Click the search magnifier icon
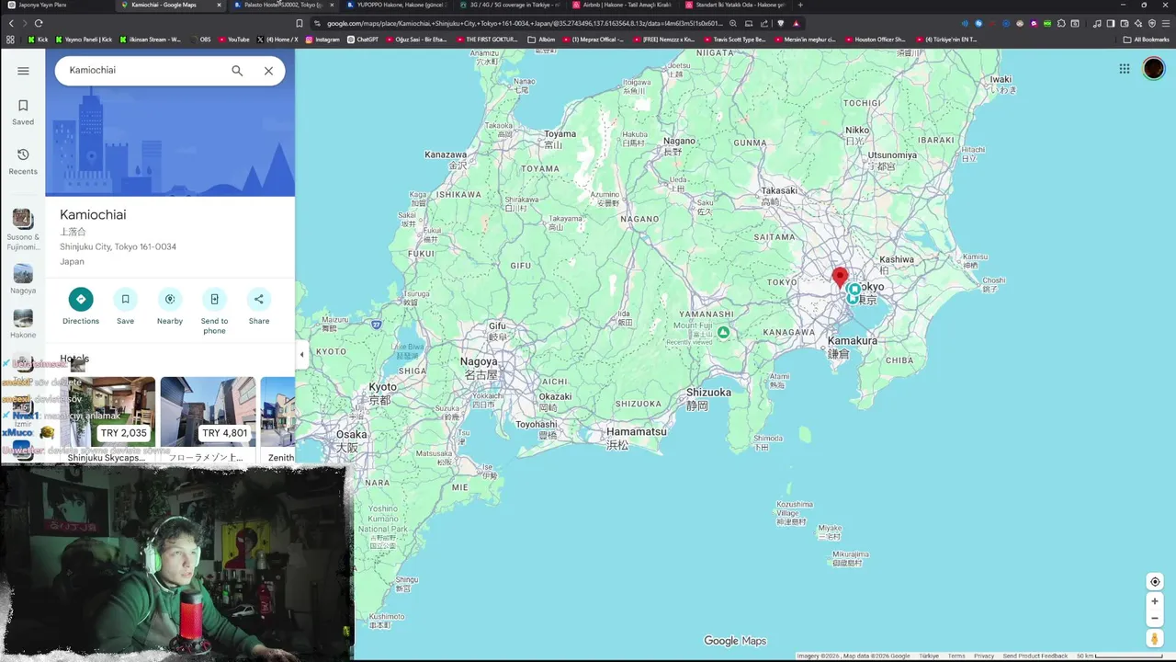Viewport: 1176px width, 662px height. click(x=237, y=71)
